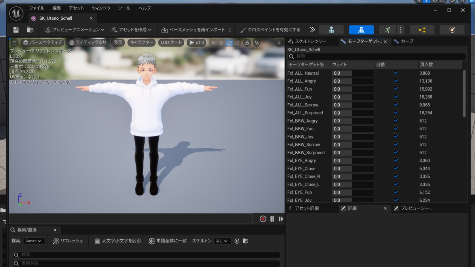Screen dimensions: 475x267
Task: Pause the preview animation
Action: coord(272,219)
